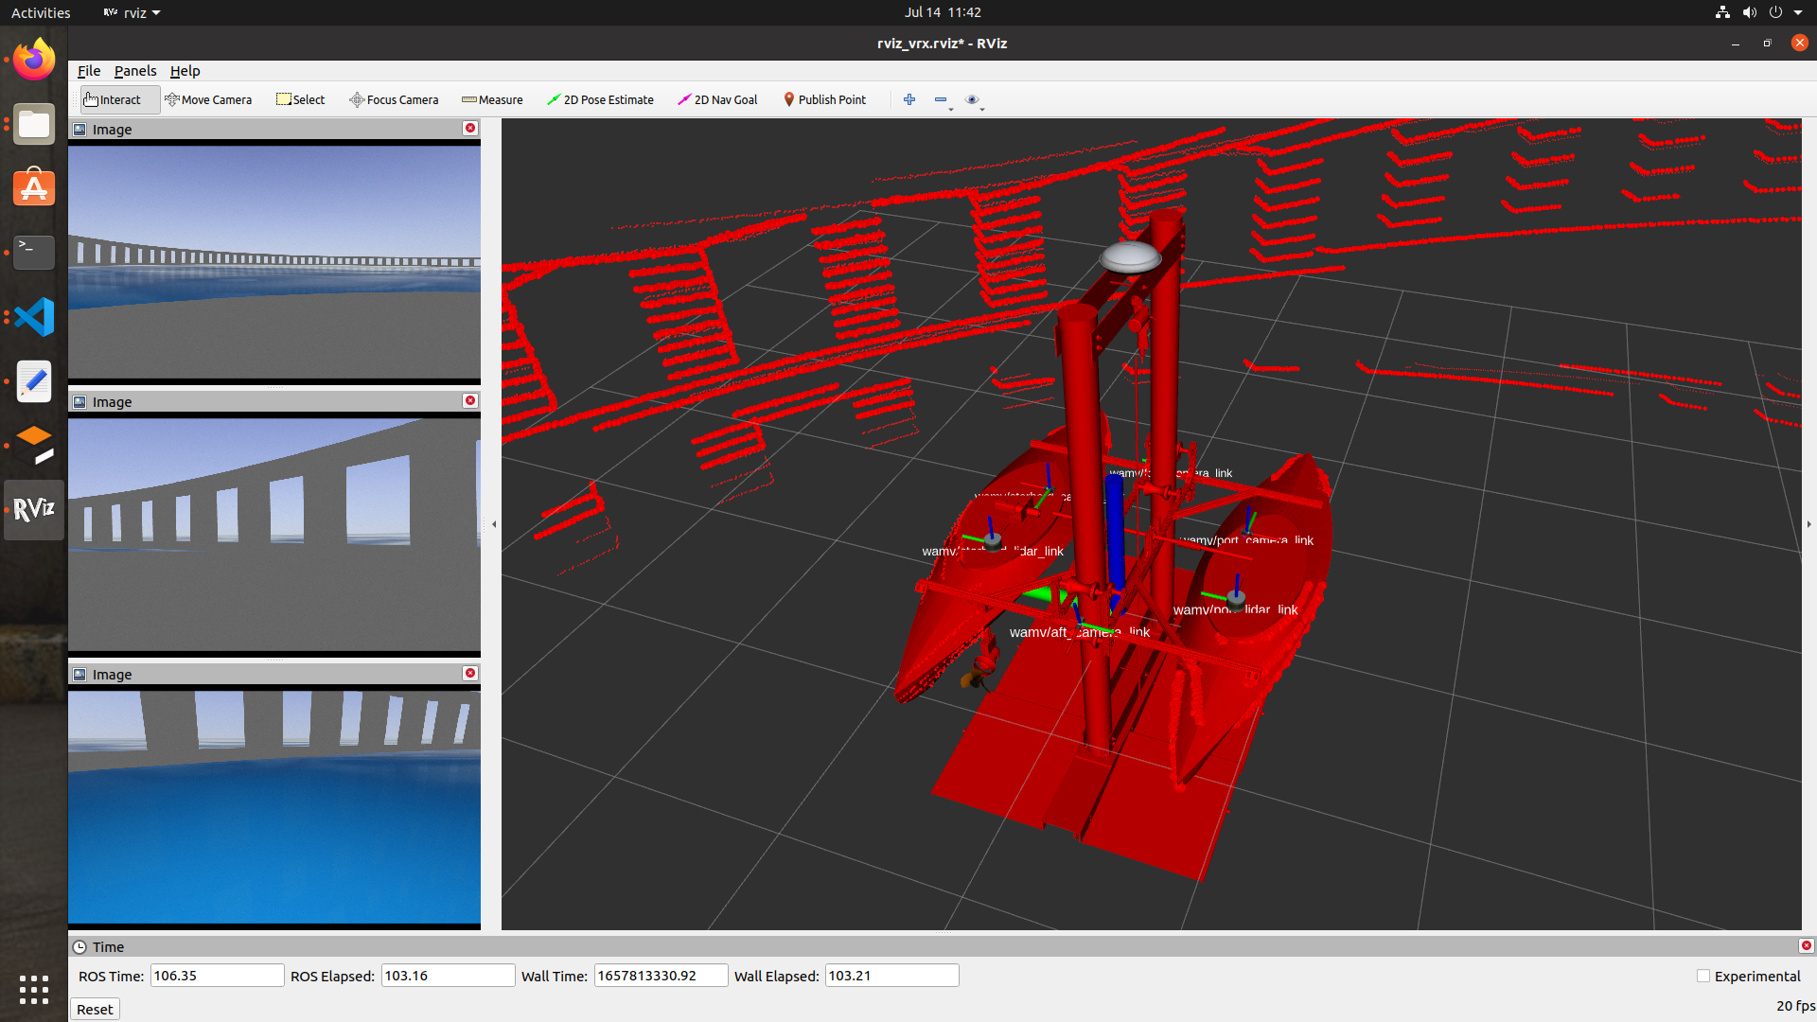Screen dimensions: 1817x1022
Task: Click the eye icon in the toolbar
Action: click(x=972, y=98)
